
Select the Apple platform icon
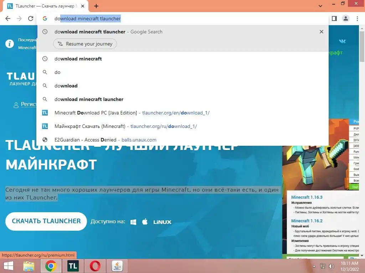[x=145, y=222]
